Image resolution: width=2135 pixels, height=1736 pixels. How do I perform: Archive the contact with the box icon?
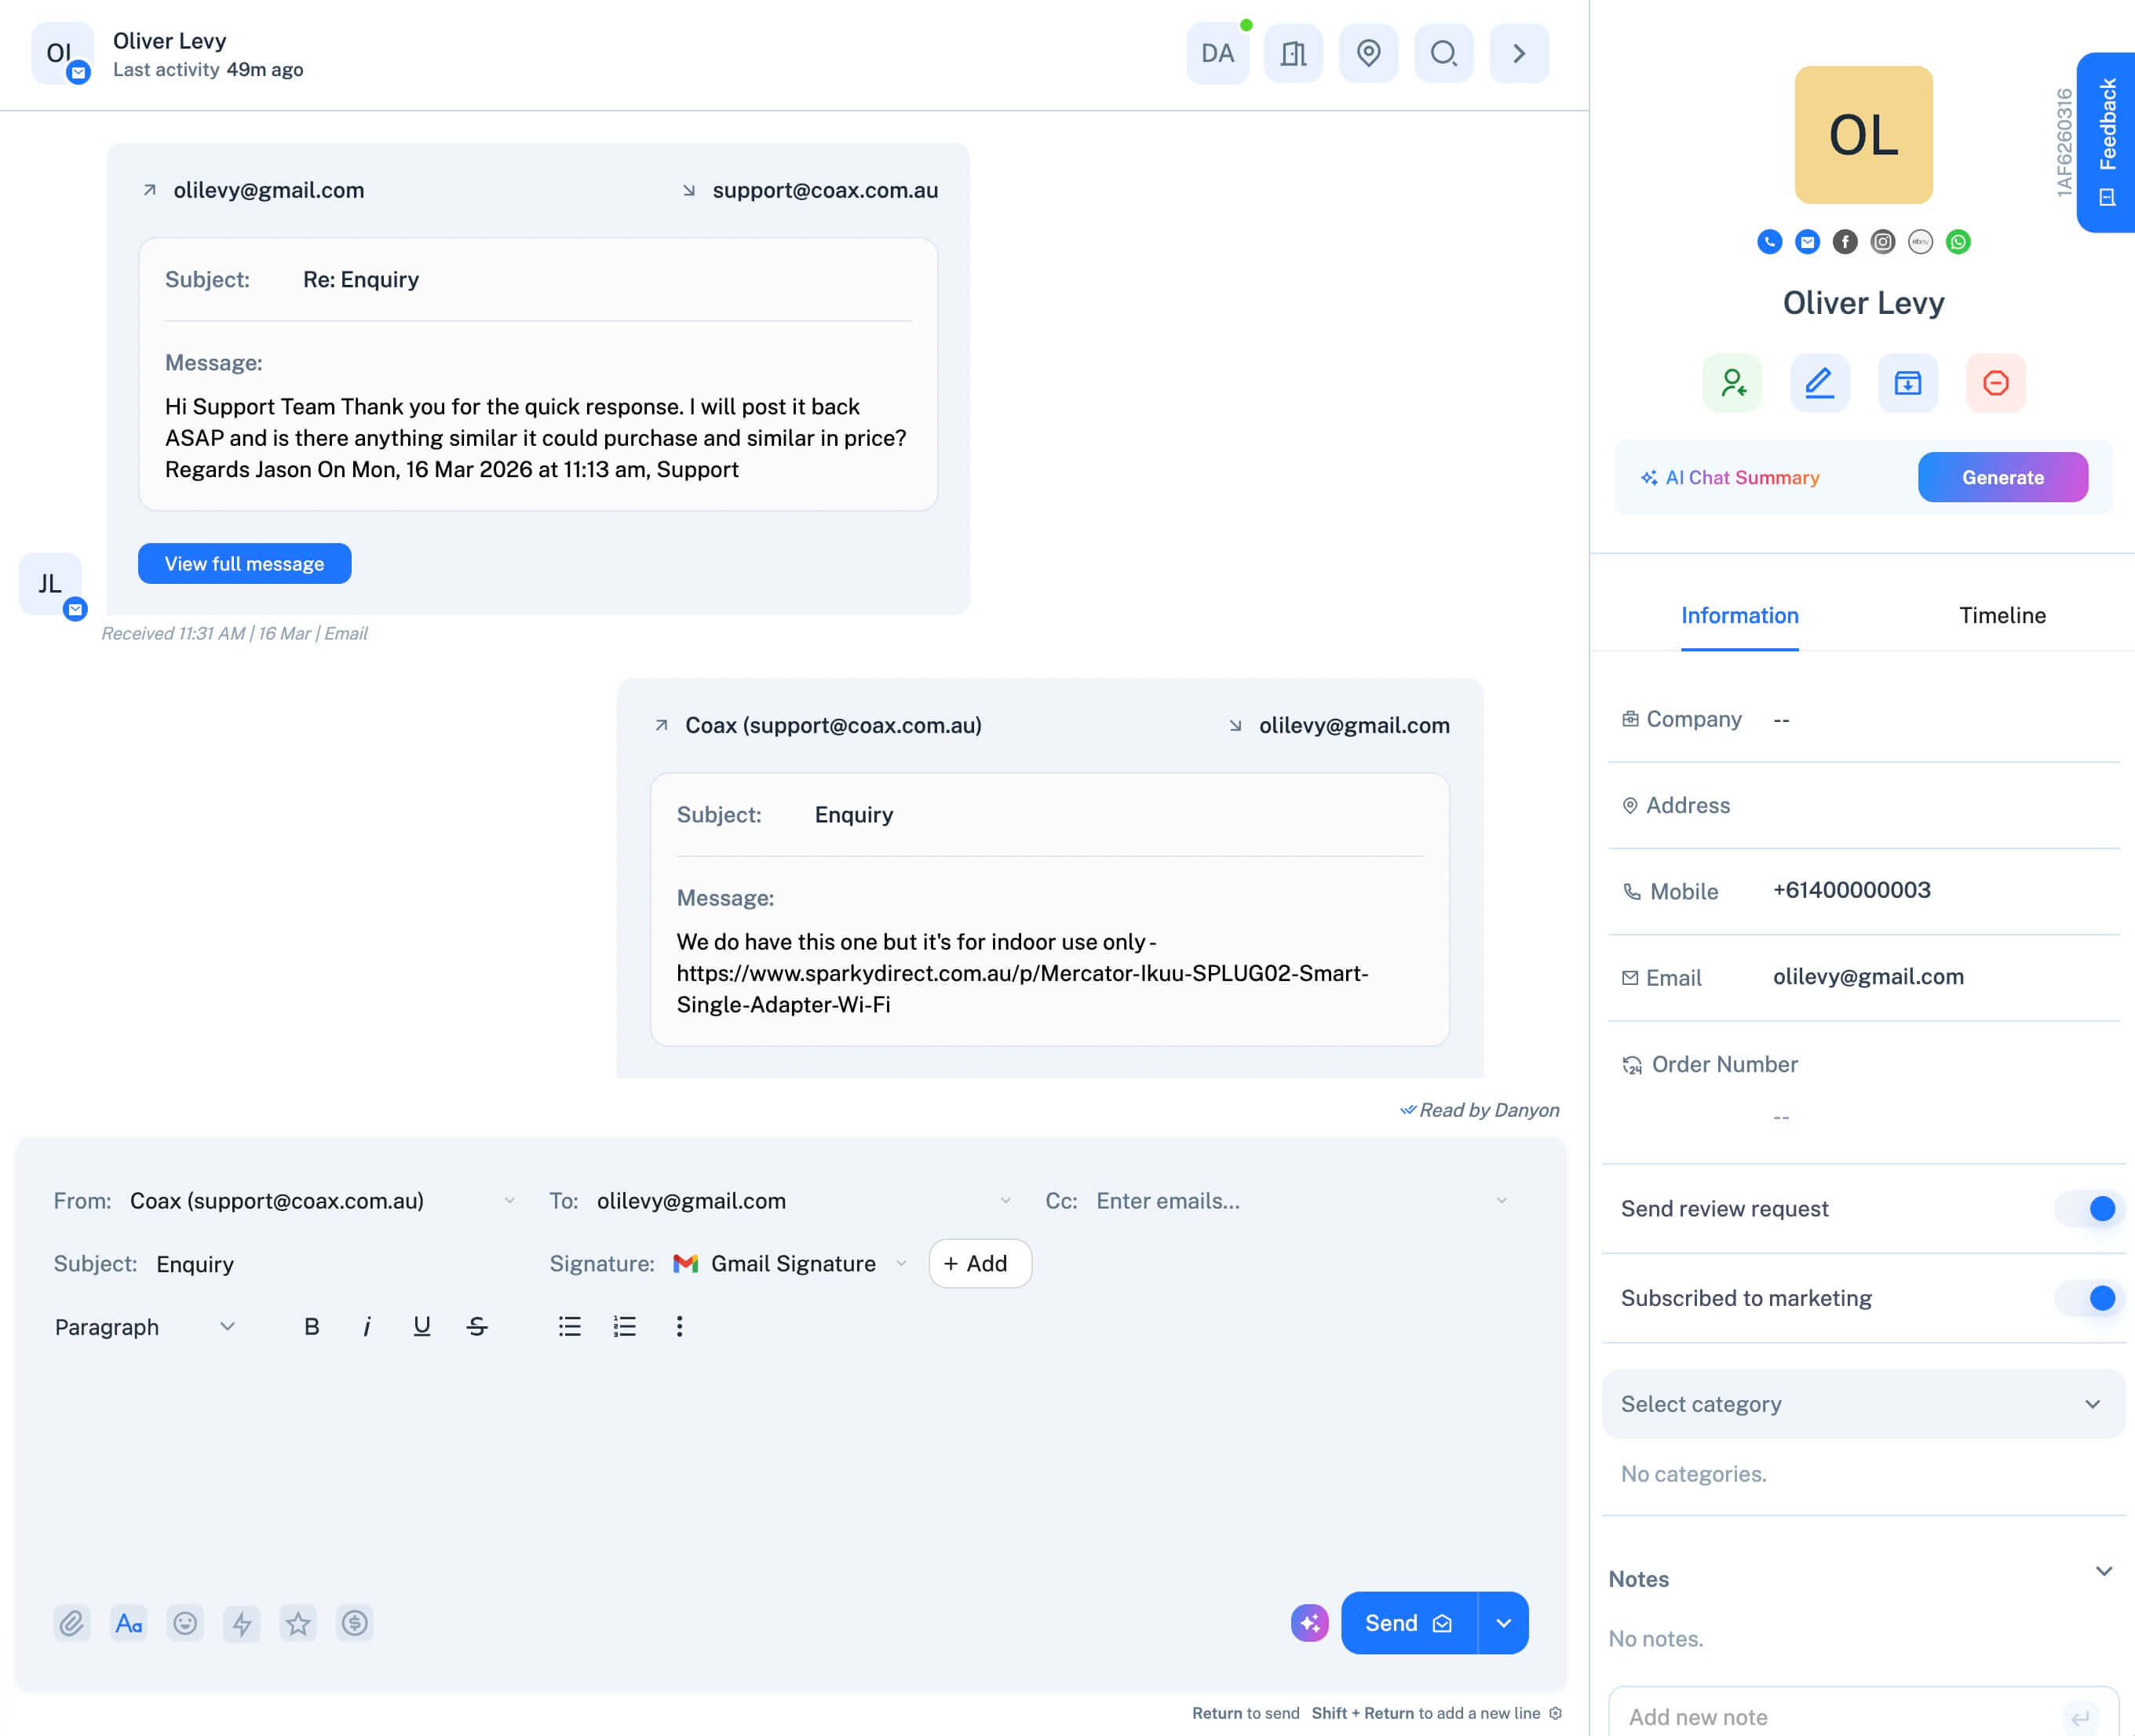1907,383
